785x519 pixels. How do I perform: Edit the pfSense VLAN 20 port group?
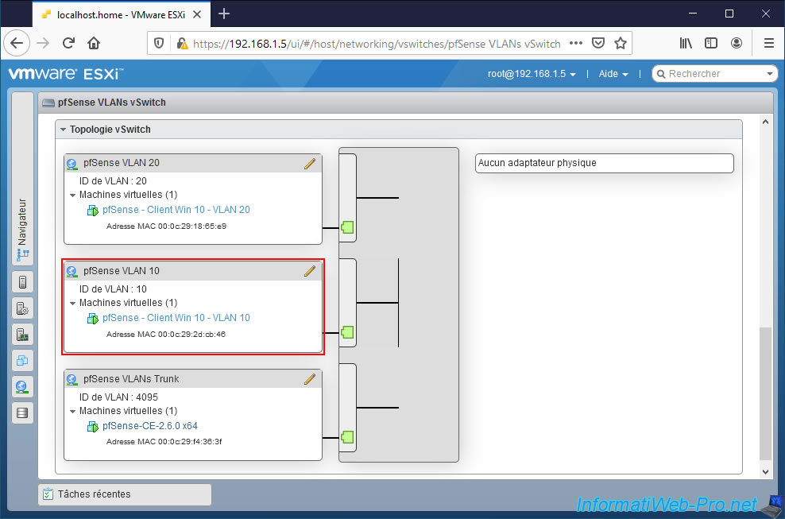tap(310, 163)
